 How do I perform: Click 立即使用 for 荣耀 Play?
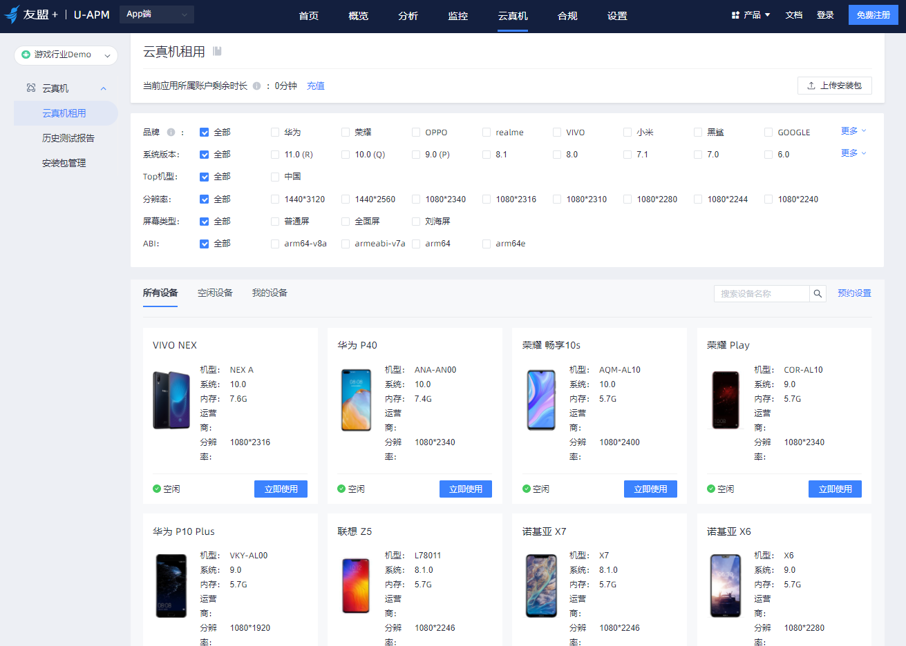tap(835, 489)
